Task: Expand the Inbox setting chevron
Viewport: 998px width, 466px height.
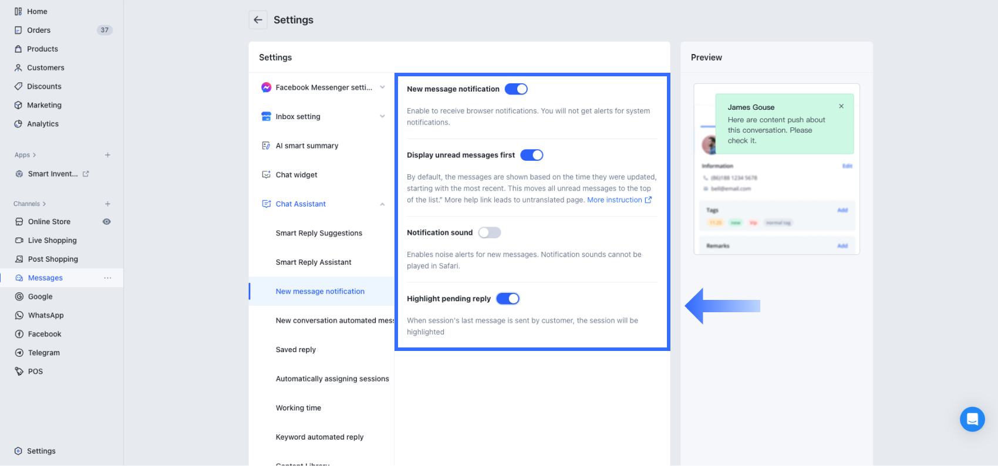Action: [x=382, y=116]
